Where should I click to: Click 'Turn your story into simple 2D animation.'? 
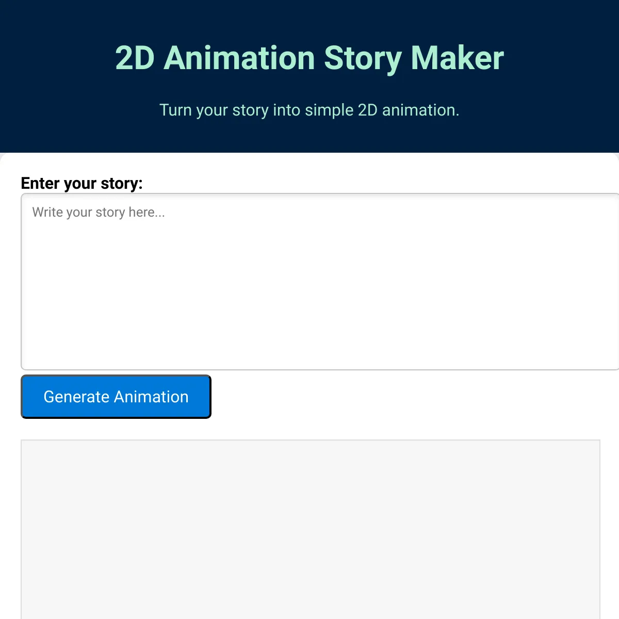(309, 110)
